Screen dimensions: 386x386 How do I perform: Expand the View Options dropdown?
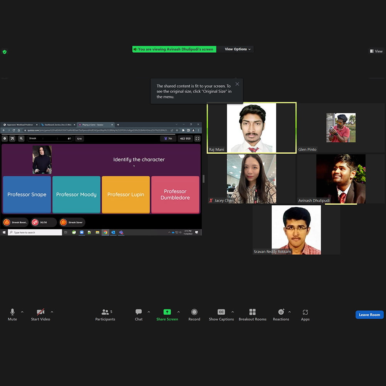[237, 49]
